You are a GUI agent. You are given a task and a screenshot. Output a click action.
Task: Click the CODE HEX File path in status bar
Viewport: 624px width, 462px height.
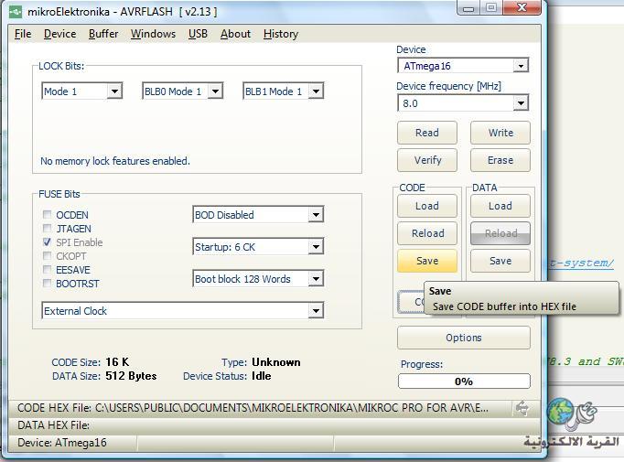(253, 408)
